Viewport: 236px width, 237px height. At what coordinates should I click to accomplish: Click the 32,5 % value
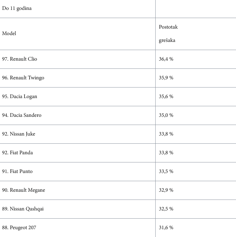click(x=166, y=209)
